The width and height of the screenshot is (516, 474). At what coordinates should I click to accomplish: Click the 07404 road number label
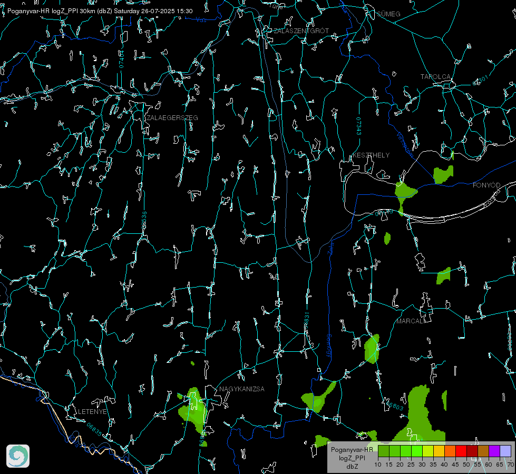click(x=121, y=59)
